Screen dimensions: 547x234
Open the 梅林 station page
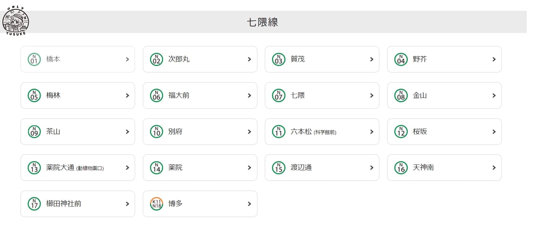[x=53, y=96]
